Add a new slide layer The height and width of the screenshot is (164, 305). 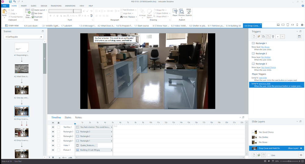(253, 155)
